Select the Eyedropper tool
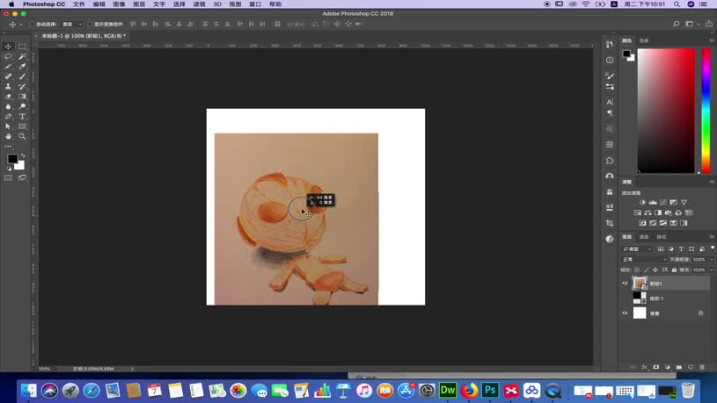Image resolution: width=717 pixels, height=403 pixels. [22, 67]
